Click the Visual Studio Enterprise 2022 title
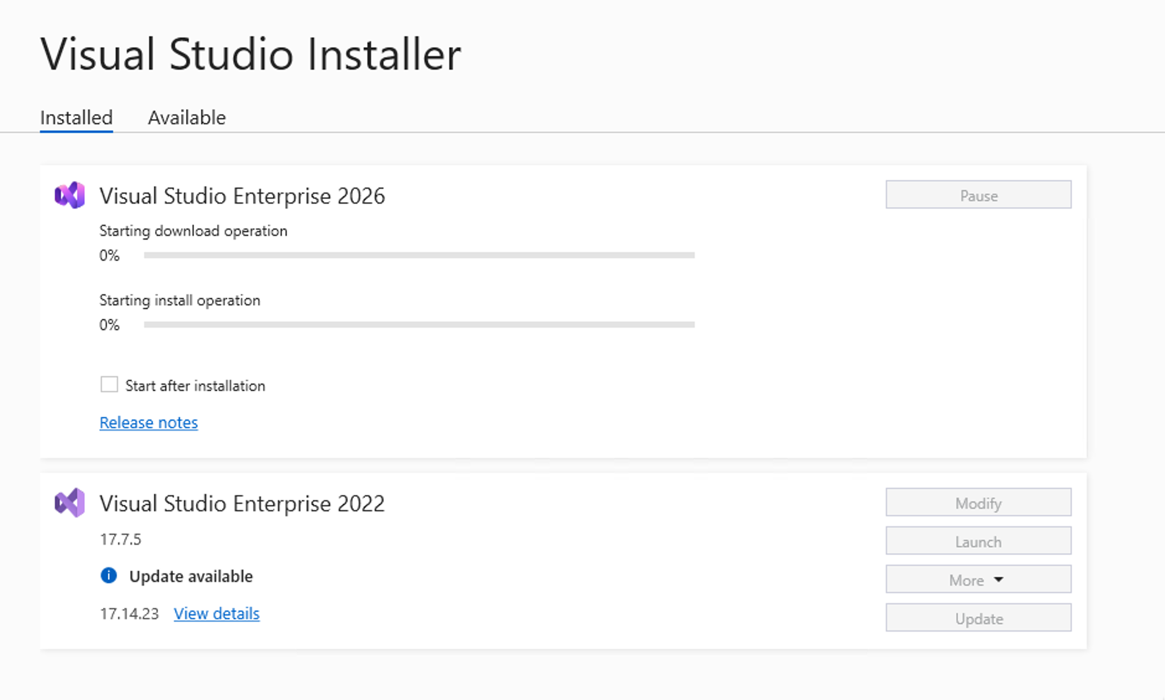Screen dimensions: 1165x700 pyautogui.click(x=242, y=503)
